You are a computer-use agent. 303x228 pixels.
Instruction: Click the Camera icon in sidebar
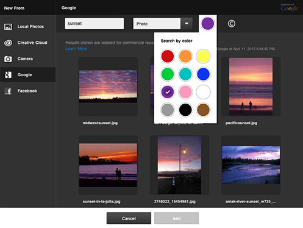8,59
